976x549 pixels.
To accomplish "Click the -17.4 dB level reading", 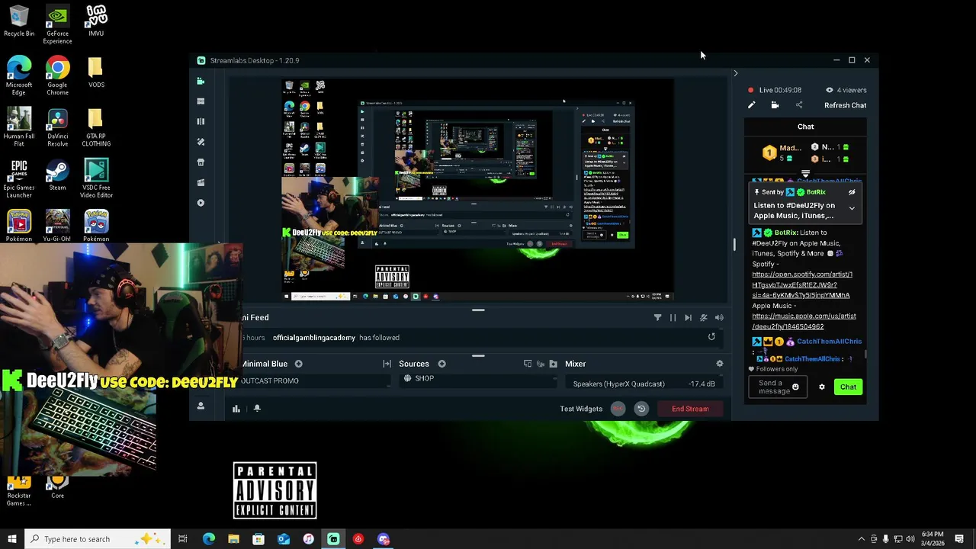I will pos(701,384).
